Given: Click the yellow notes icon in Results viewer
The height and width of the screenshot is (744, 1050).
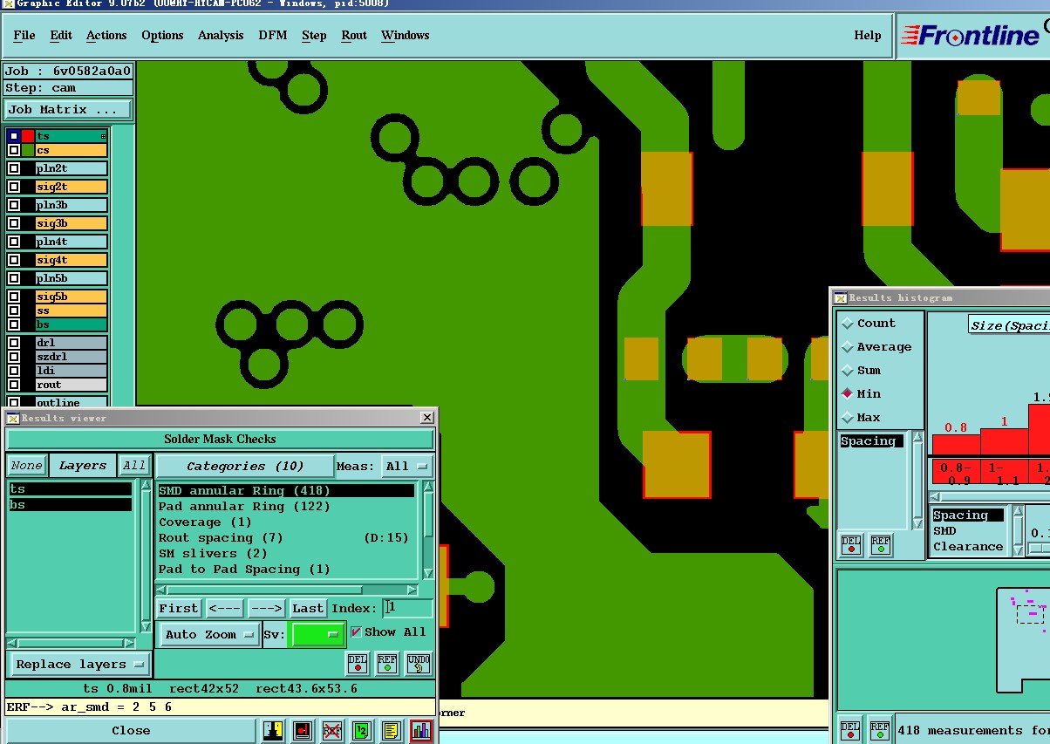Looking at the screenshot, I should point(391,731).
